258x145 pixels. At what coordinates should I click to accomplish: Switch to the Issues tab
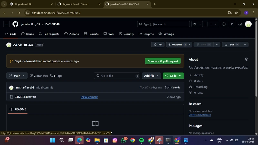(x=27, y=34)
